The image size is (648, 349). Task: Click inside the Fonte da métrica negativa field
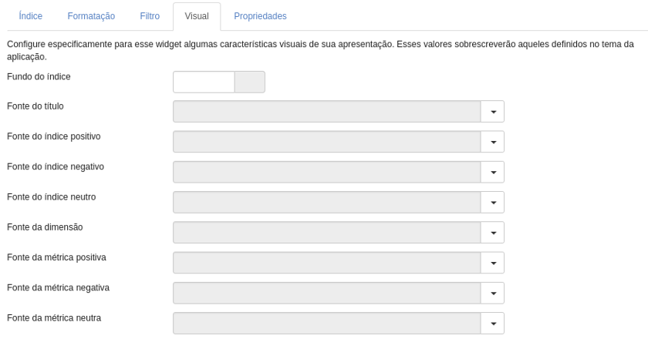pos(327,293)
